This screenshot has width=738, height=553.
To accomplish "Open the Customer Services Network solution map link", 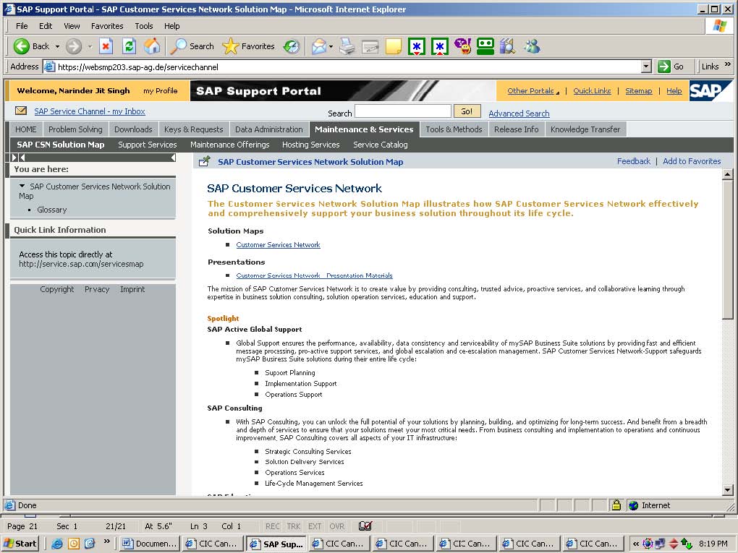I will [x=278, y=244].
